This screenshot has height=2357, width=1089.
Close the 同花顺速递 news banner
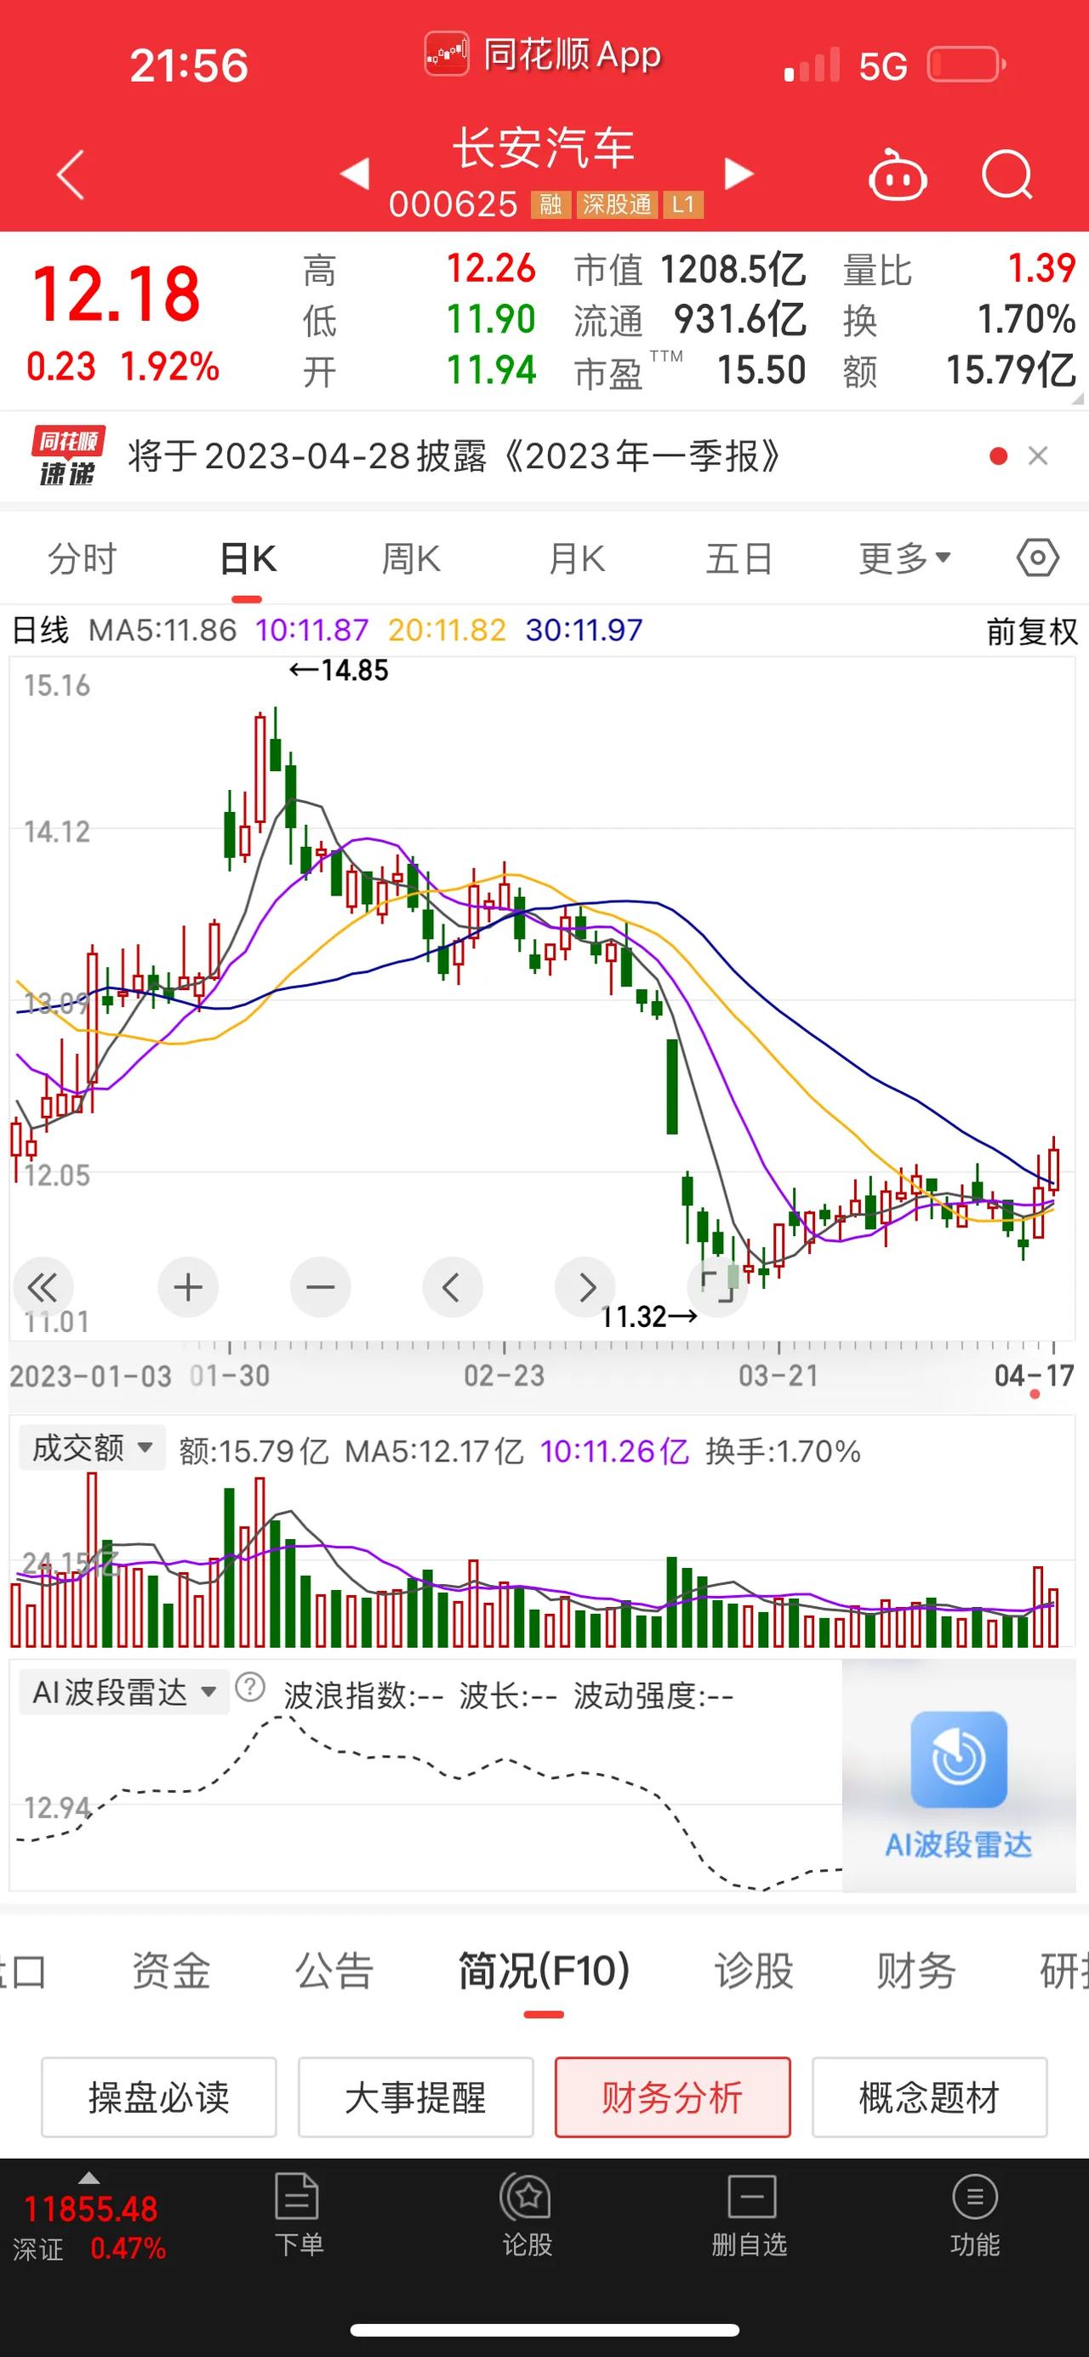coord(1038,455)
